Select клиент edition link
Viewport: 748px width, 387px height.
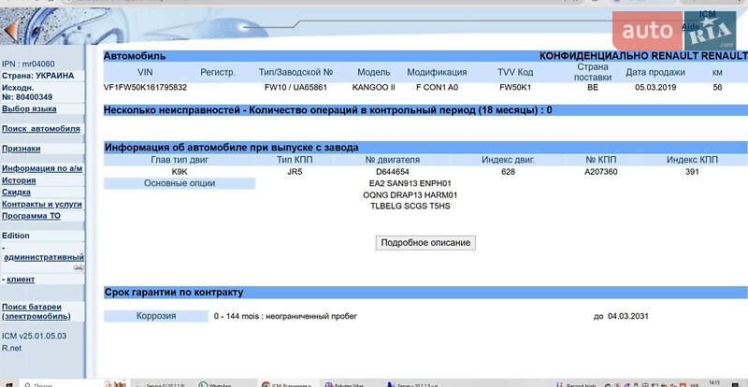point(21,279)
